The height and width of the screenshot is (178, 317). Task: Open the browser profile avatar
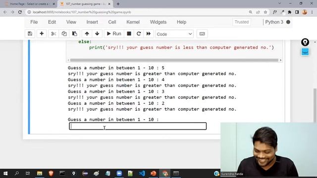[x=305, y=12]
